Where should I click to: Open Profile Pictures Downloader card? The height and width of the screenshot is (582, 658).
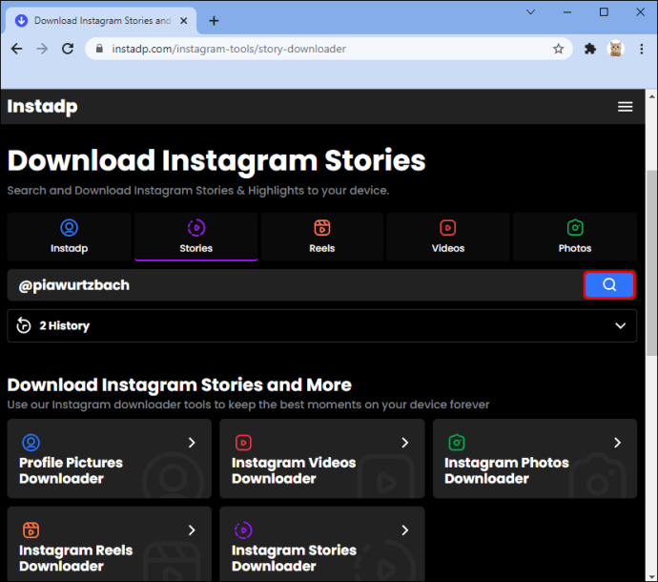[109, 459]
